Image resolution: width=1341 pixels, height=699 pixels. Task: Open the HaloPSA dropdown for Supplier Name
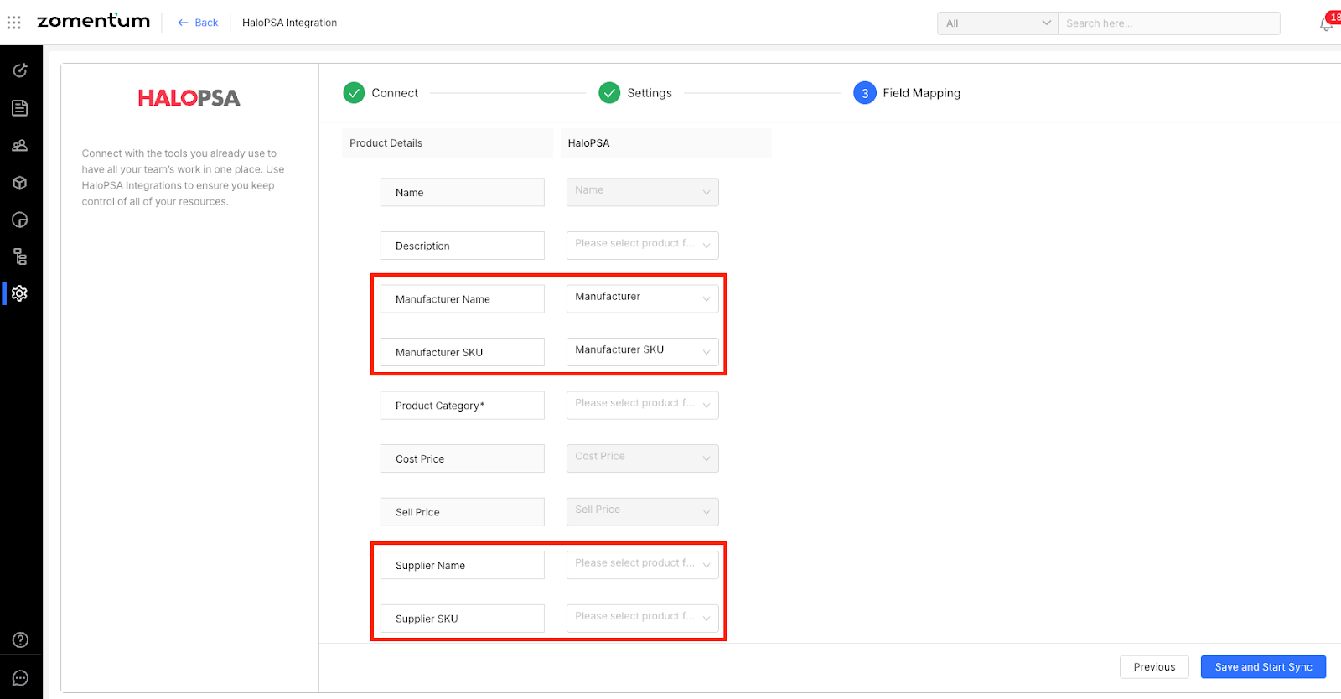tap(643, 565)
